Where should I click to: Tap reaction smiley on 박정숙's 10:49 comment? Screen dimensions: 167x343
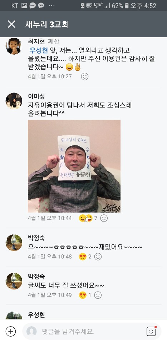tap(98, 295)
